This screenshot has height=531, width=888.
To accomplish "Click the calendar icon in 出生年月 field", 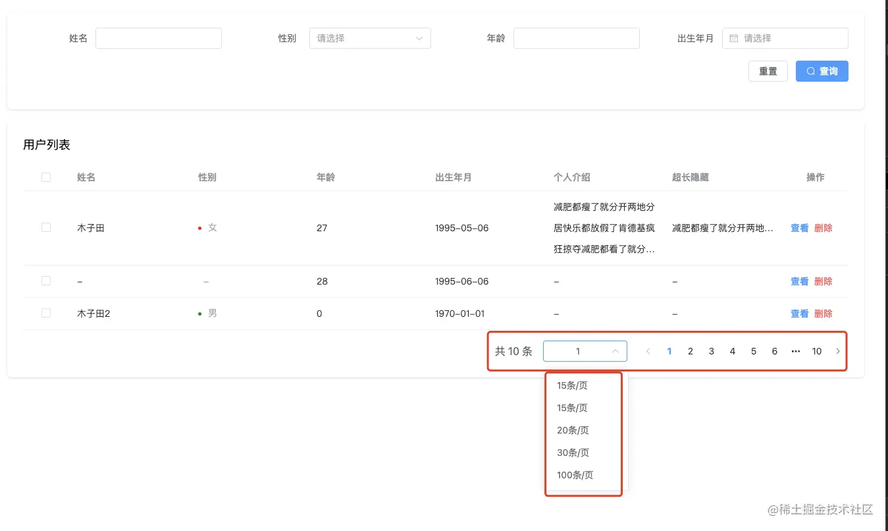I will click(x=734, y=38).
